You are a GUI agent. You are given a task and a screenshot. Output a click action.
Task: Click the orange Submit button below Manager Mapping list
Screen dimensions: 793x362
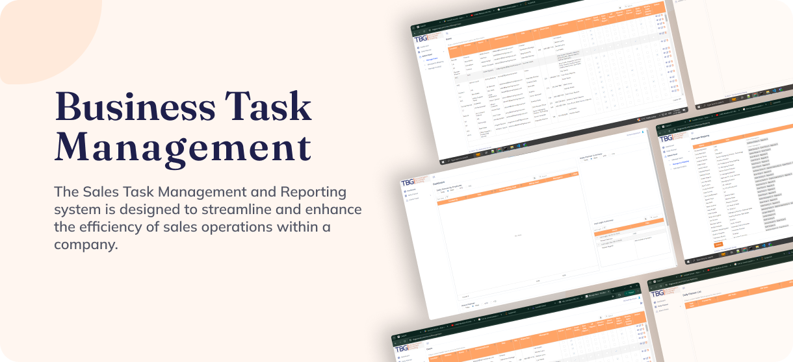[x=718, y=245]
